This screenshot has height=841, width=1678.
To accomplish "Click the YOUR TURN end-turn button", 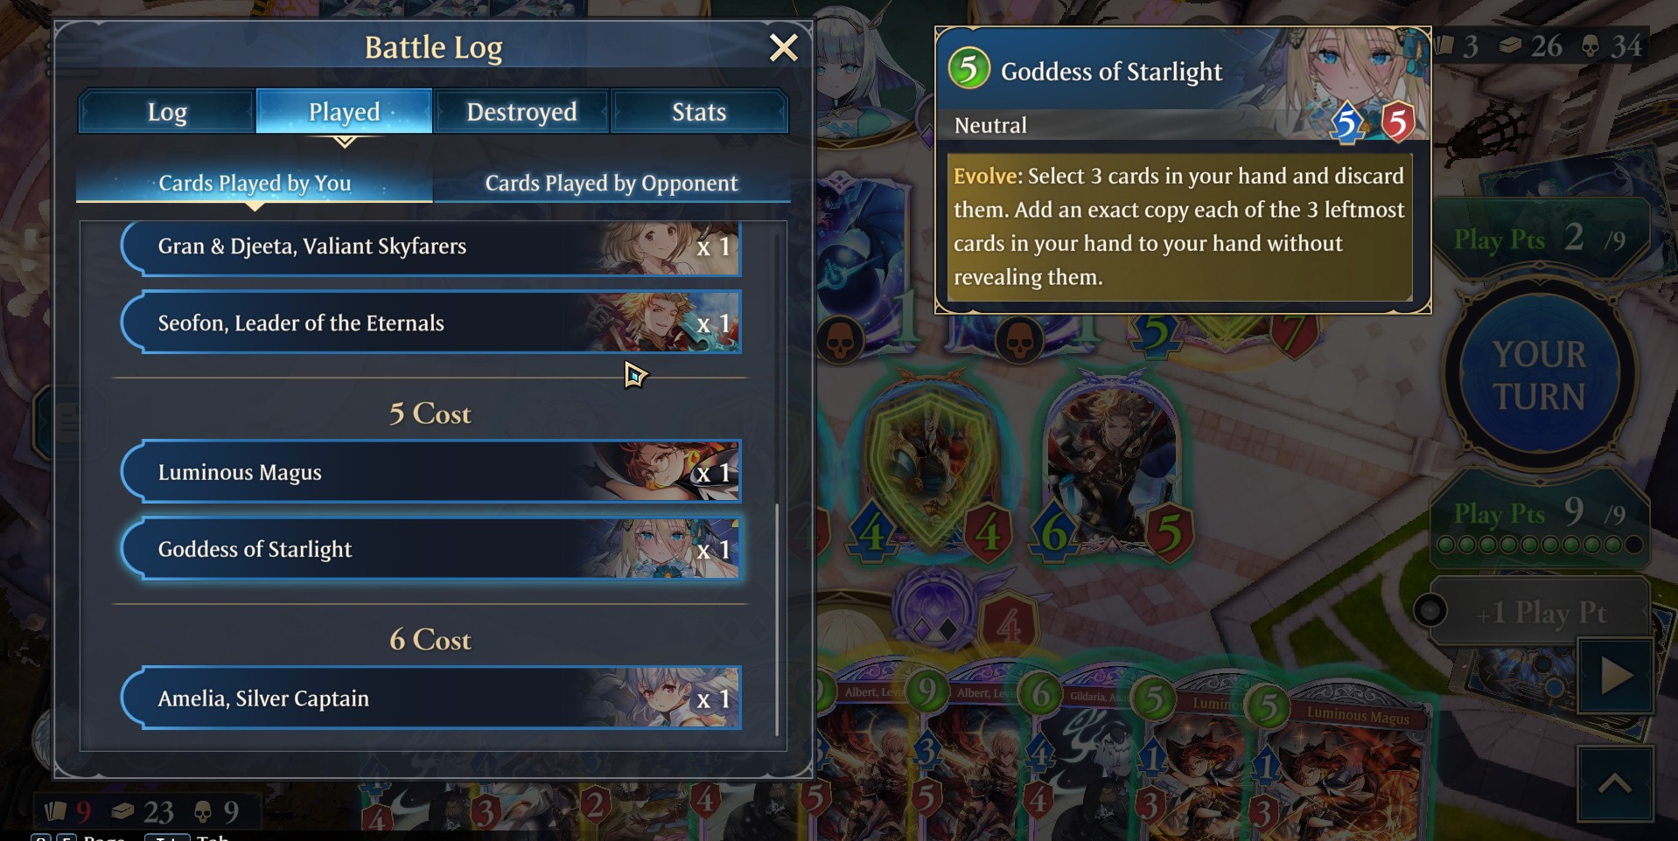I will click(x=1539, y=376).
